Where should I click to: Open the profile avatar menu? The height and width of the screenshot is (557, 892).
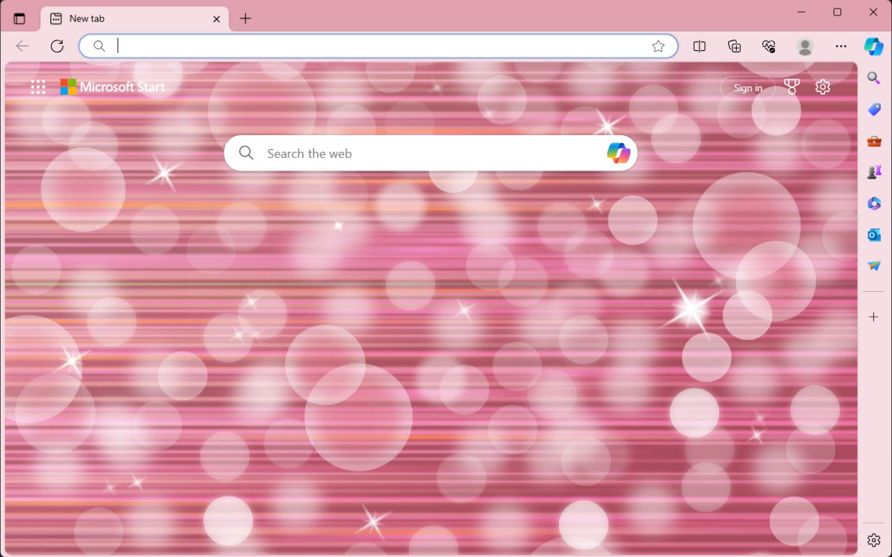(805, 46)
